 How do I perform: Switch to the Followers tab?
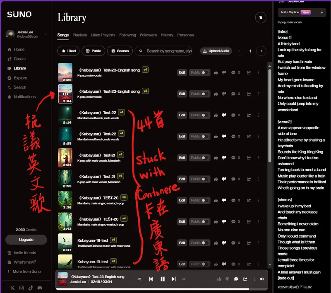148,35
